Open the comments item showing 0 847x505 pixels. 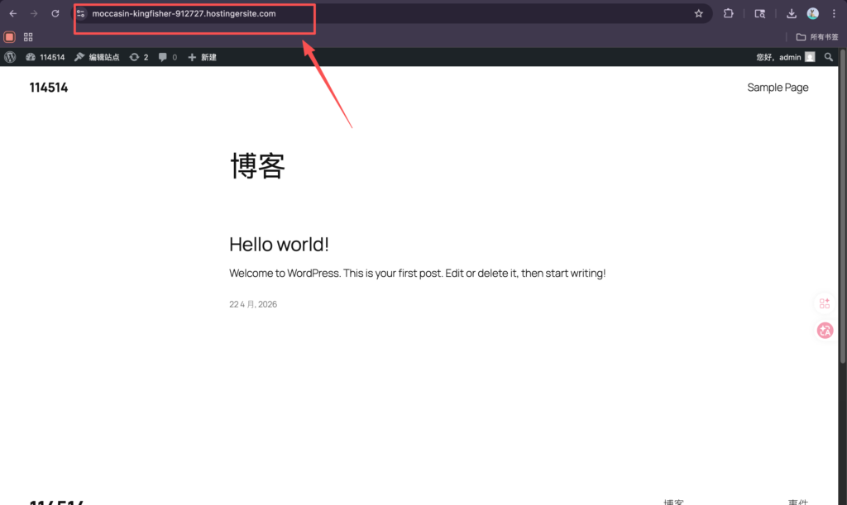coord(167,57)
